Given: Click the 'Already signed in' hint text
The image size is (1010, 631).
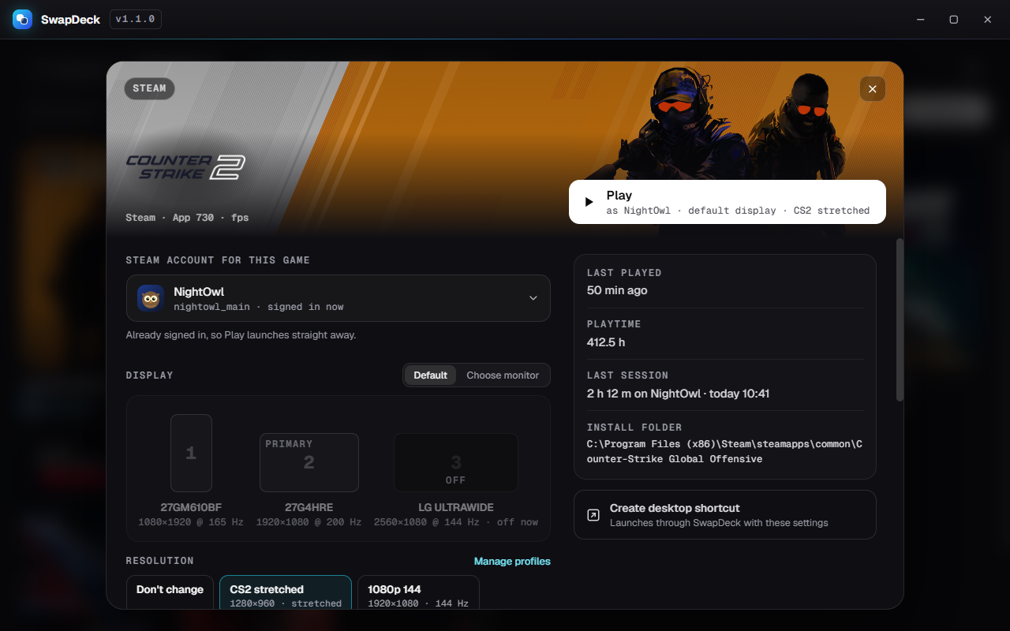Looking at the screenshot, I should (241, 335).
